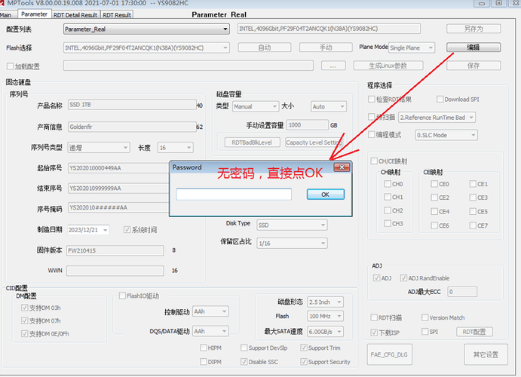Focus the password input field

(234, 194)
